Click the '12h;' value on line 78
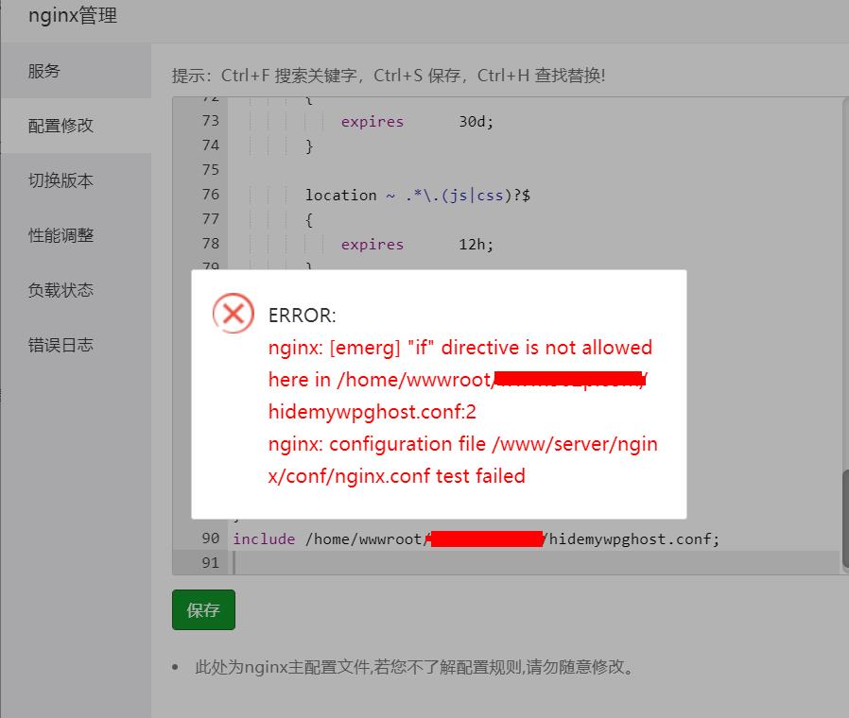 [476, 245]
